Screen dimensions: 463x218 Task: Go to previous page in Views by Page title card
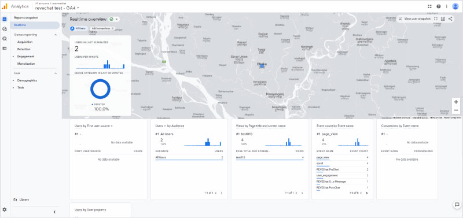coord(296,193)
